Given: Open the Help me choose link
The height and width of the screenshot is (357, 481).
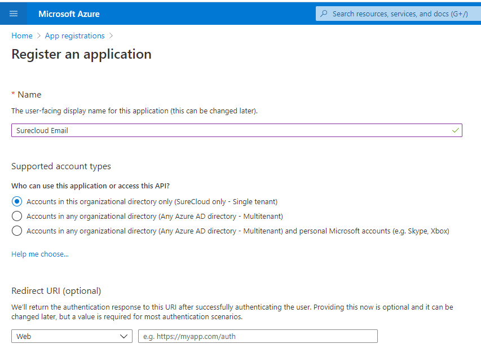Looking at the screenshot, I should click(40, 254).
